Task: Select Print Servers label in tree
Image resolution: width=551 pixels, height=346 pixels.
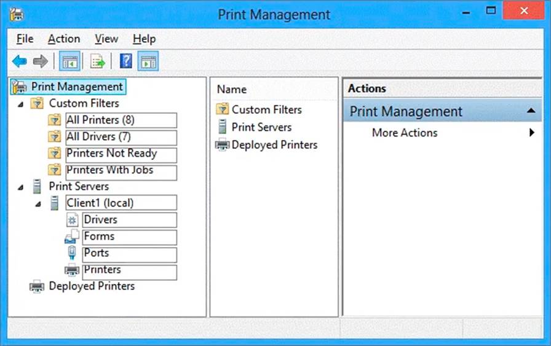Action: pos(79,187)
